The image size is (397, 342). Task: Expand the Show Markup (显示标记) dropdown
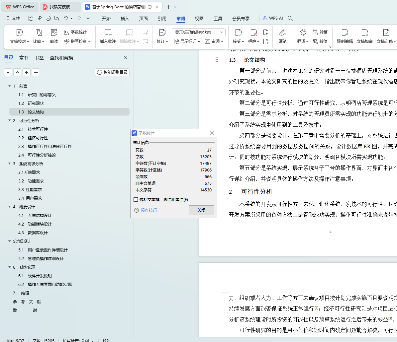tap(187, 41)
